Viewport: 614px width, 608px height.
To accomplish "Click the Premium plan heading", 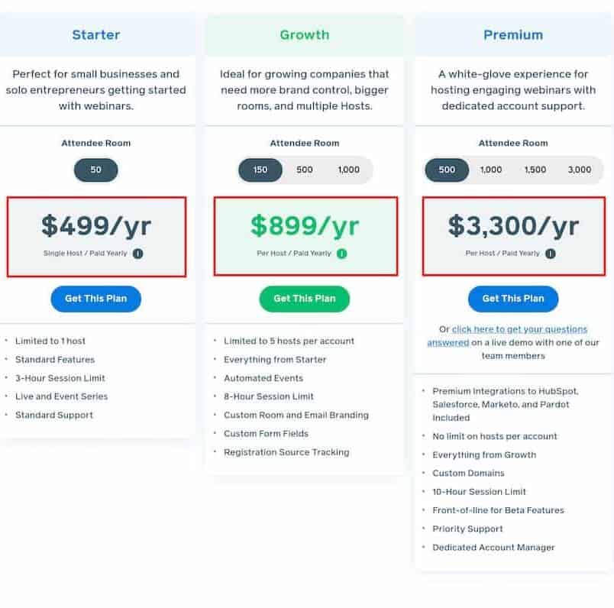I will (x=513, y=35).
